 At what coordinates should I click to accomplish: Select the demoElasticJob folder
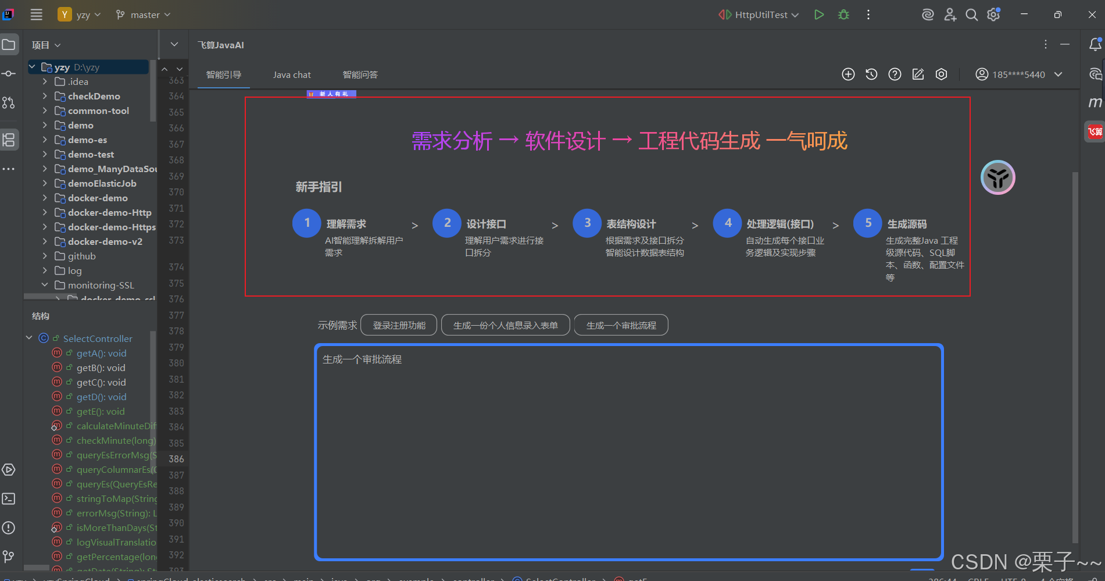click(102, 183)
